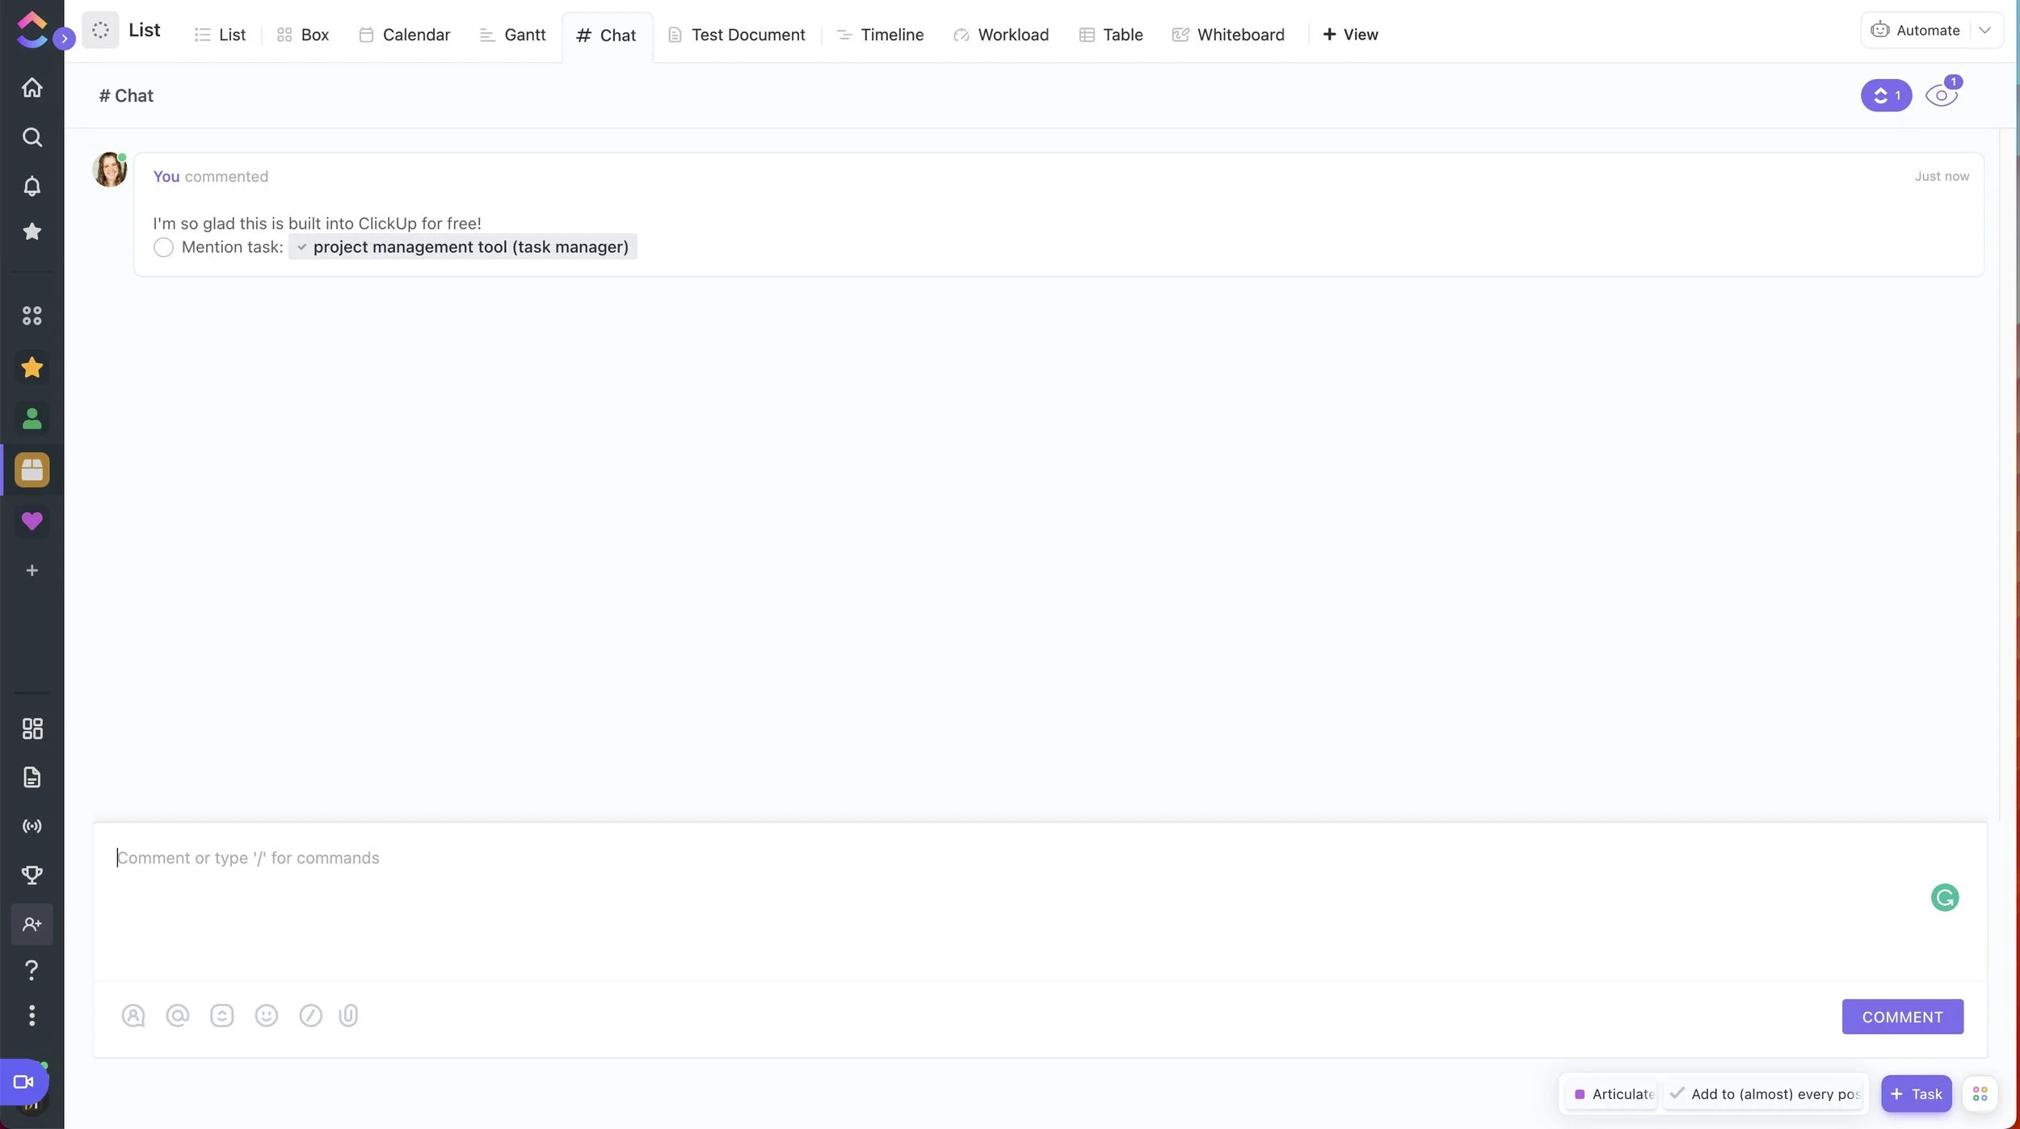Toggle the Mention task checkbox circle
This screenshot has height=1129, width=2020.
click(x=163, y=247)
